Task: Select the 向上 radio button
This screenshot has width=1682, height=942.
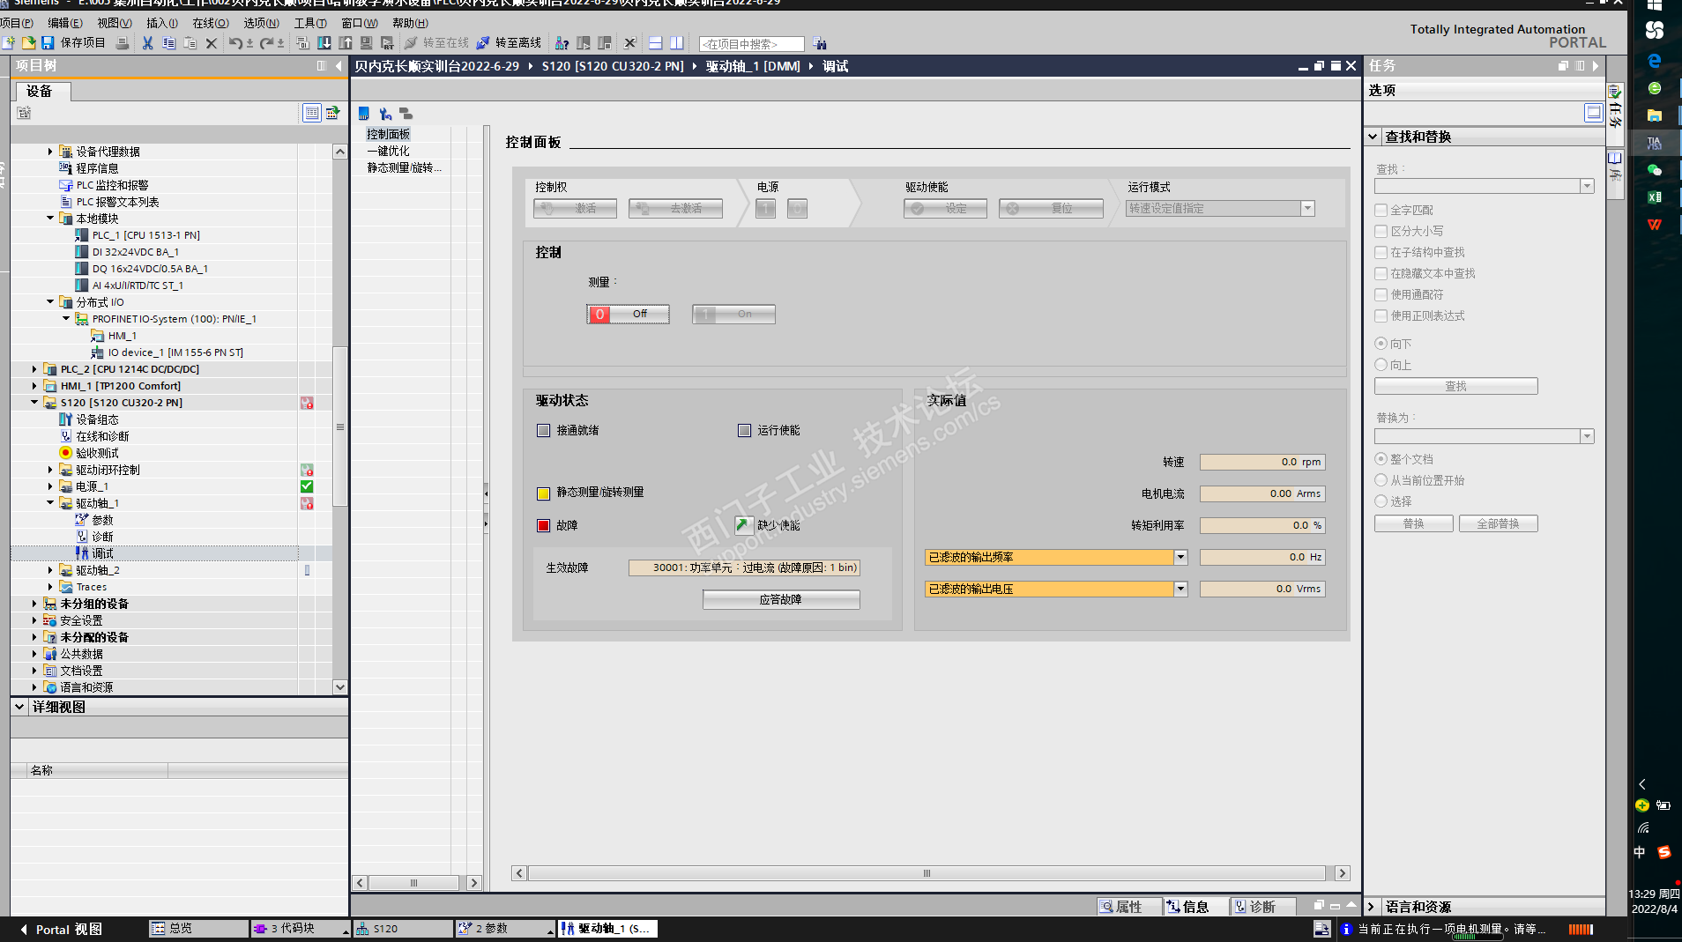Action: [1381, 365]
